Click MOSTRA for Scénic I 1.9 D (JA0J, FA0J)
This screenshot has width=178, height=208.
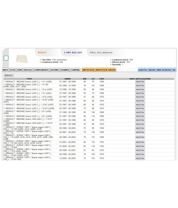tap(140, 151)
